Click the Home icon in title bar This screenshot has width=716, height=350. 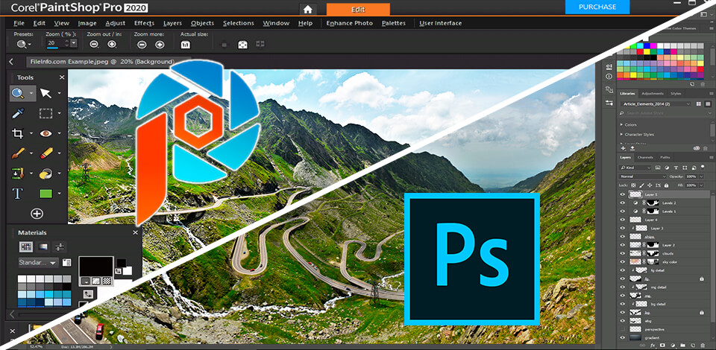point(308,9)
